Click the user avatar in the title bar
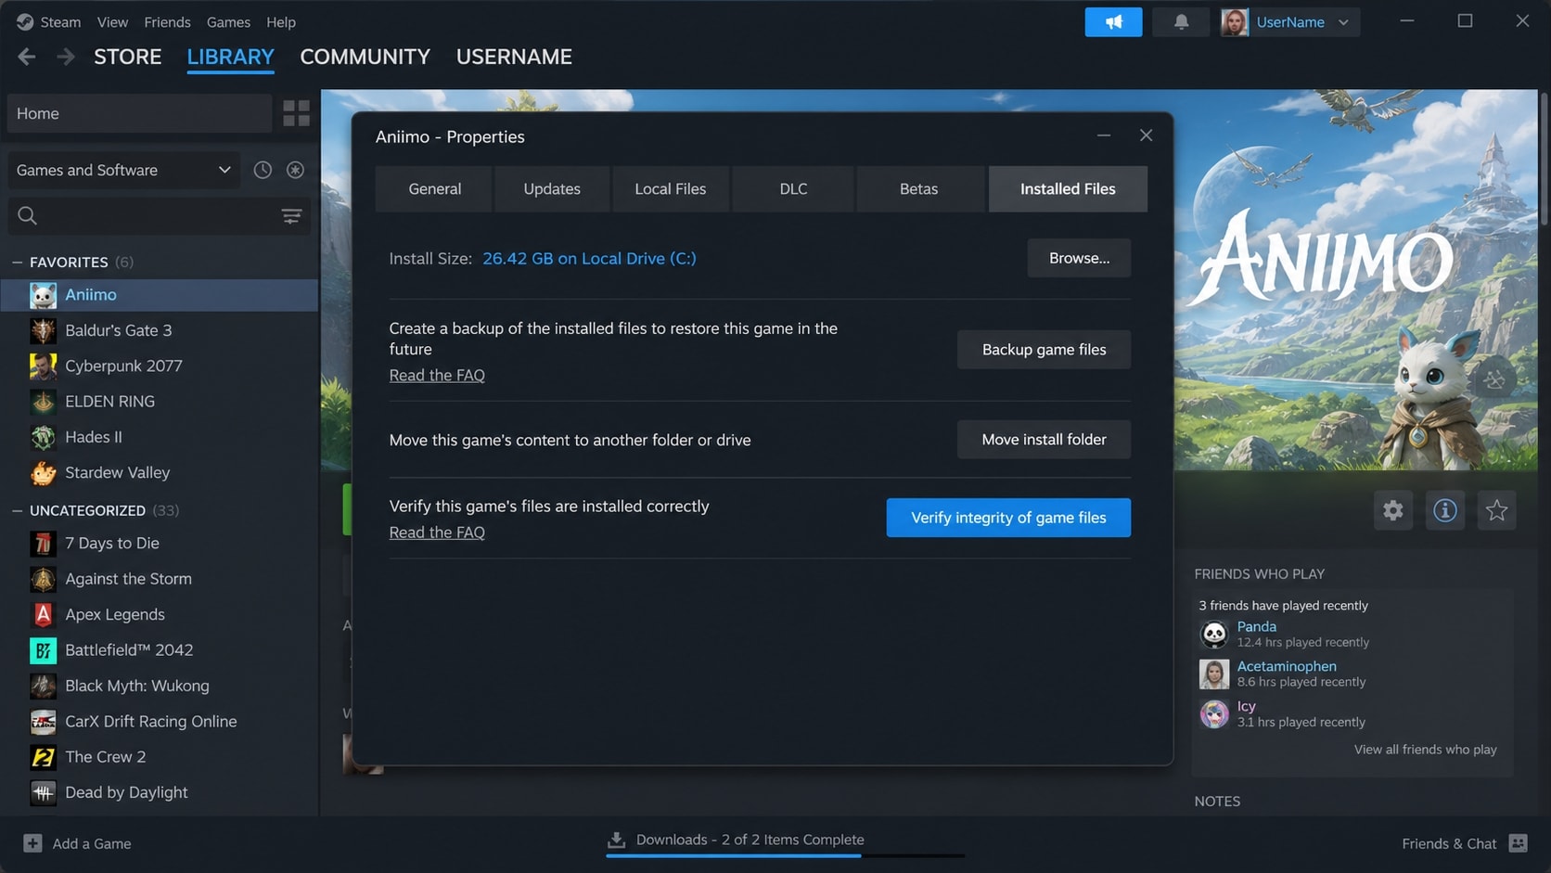Viewport: 1551px width, 873px height. click(x=1235, y=22)
